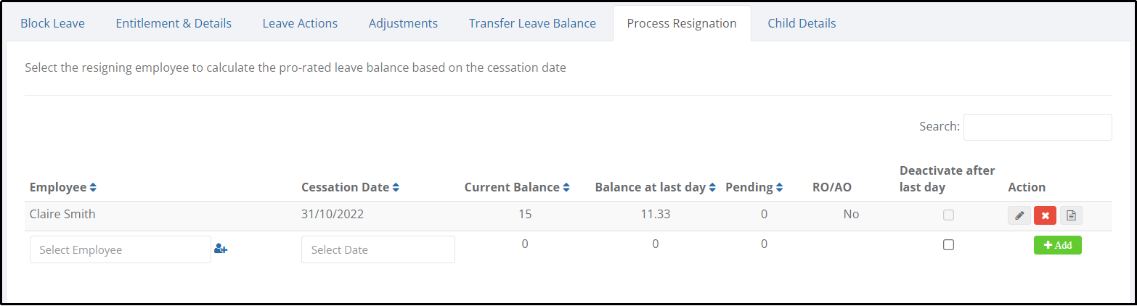Go to the Transfer Leave Balance tab
Image resolution: width=1137 pixels, height=306 pixels.
coord(532,23)
